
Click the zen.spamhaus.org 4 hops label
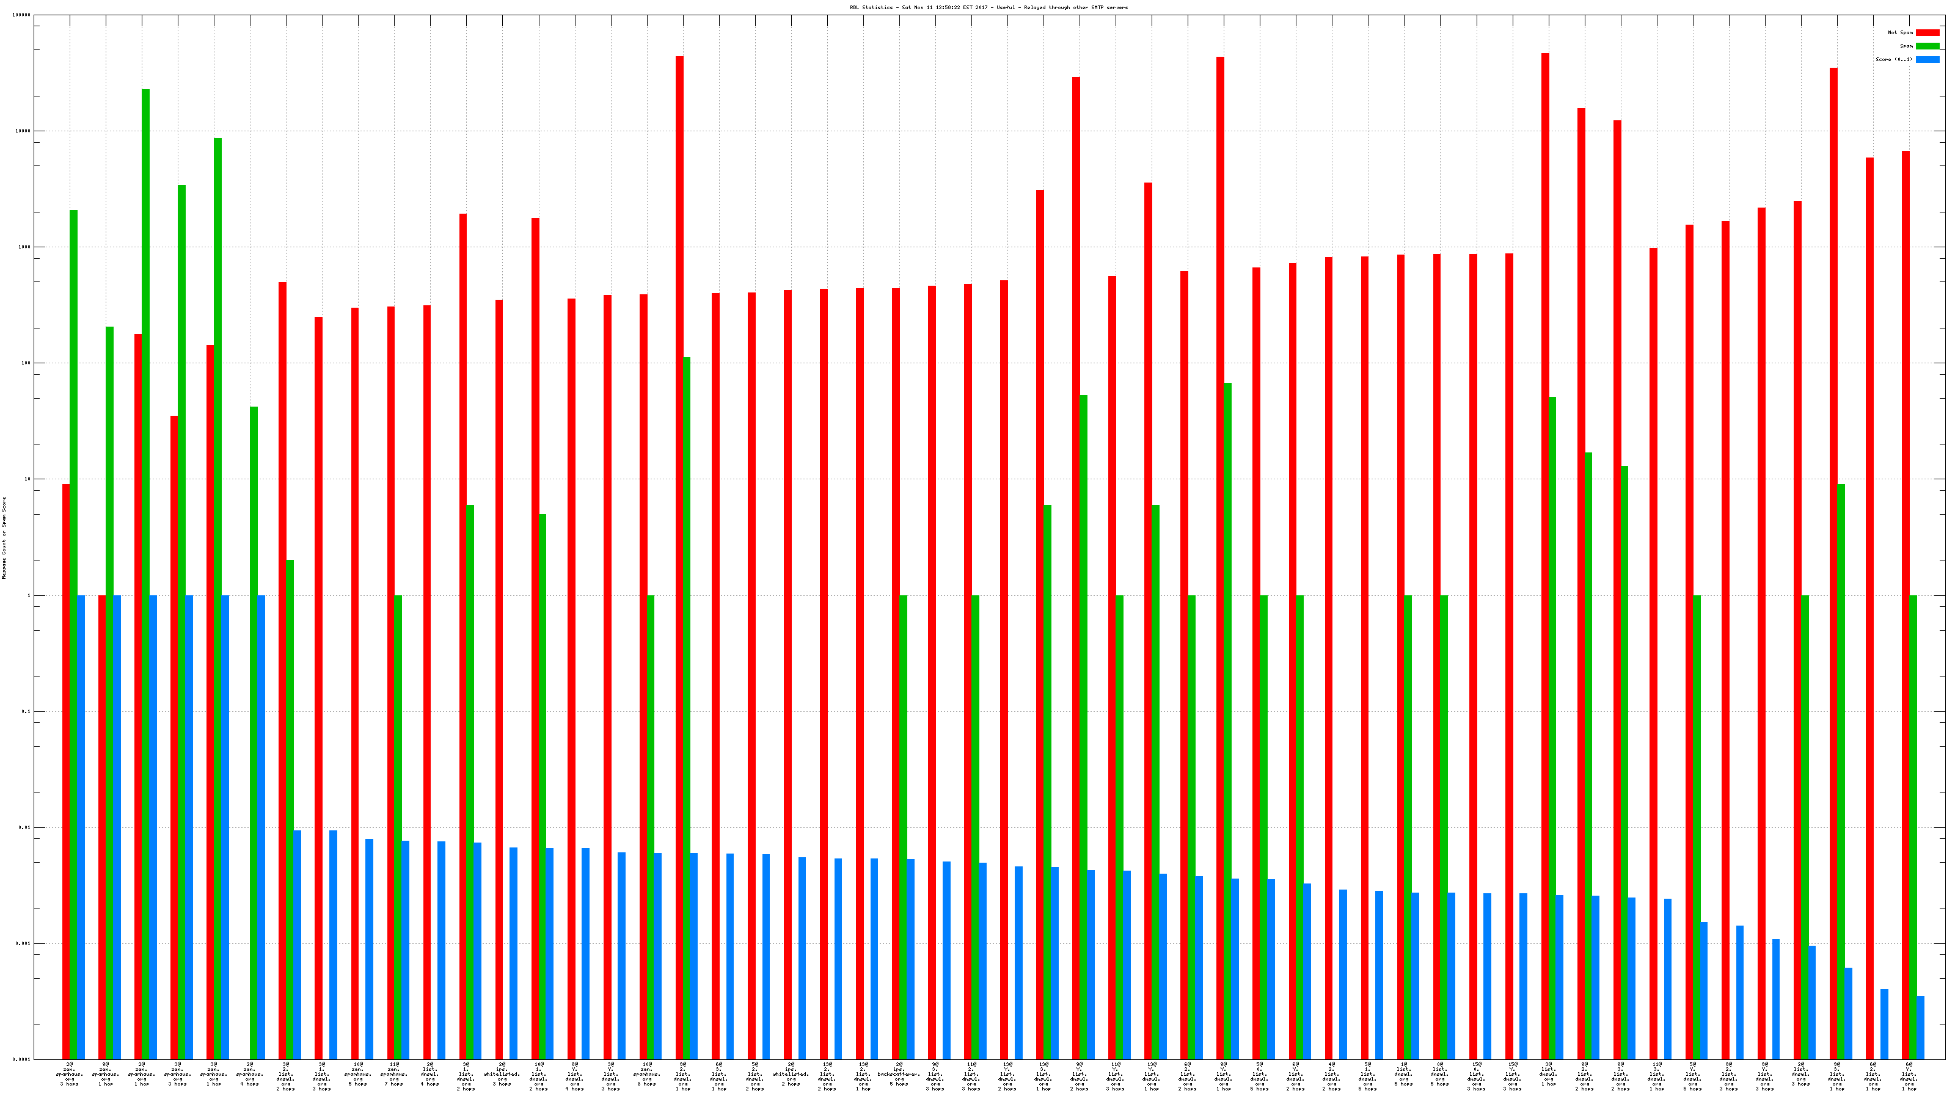coord(250,1074)
